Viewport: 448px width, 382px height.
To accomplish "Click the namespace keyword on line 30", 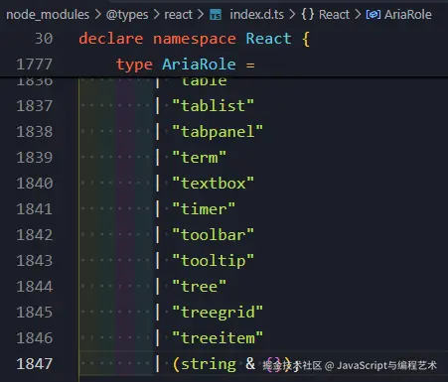I will [195, 39].
